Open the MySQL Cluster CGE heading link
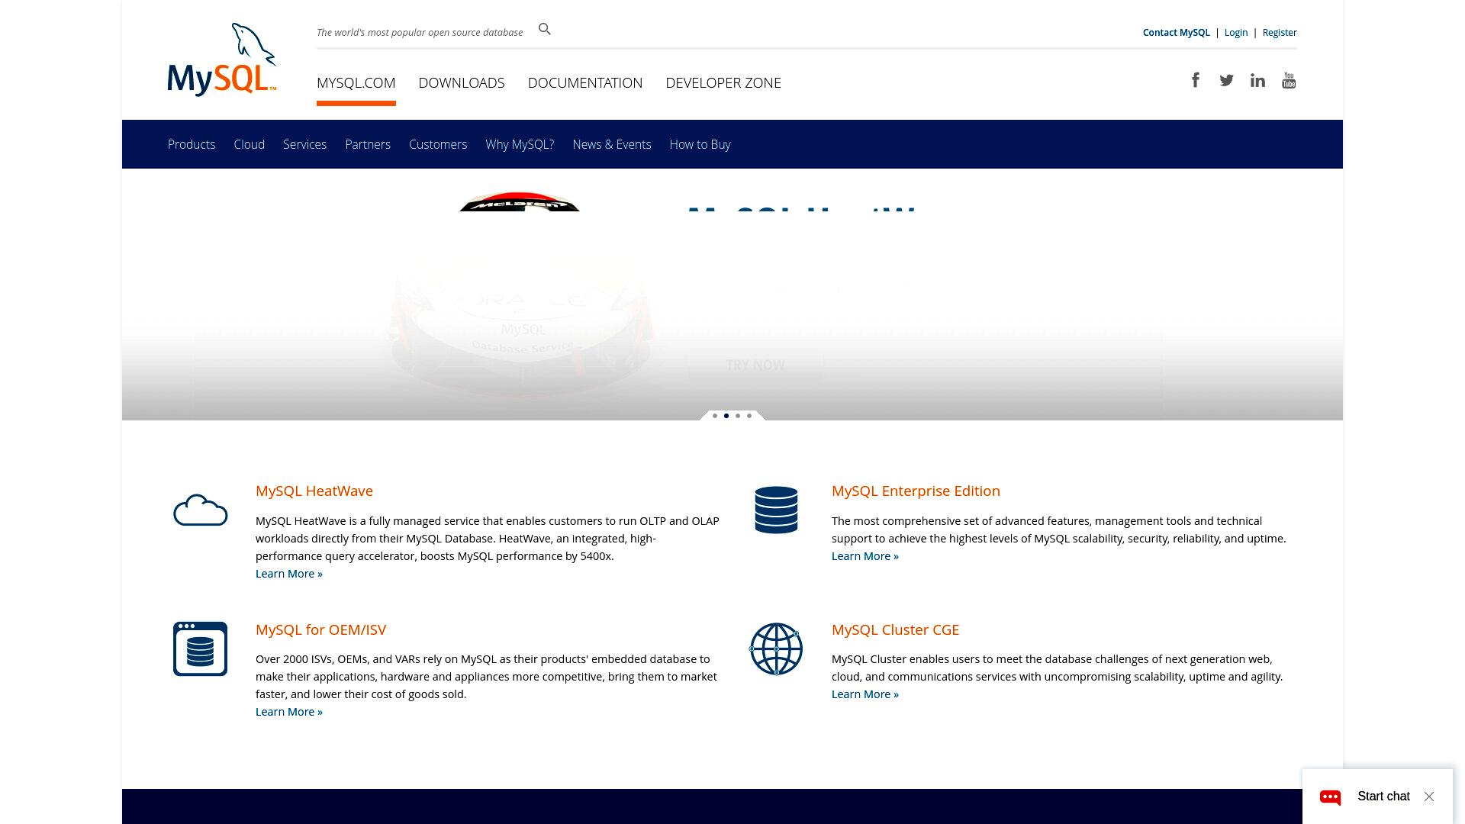This screenshot has height=824, width=1465. click(x=895, y=630)
